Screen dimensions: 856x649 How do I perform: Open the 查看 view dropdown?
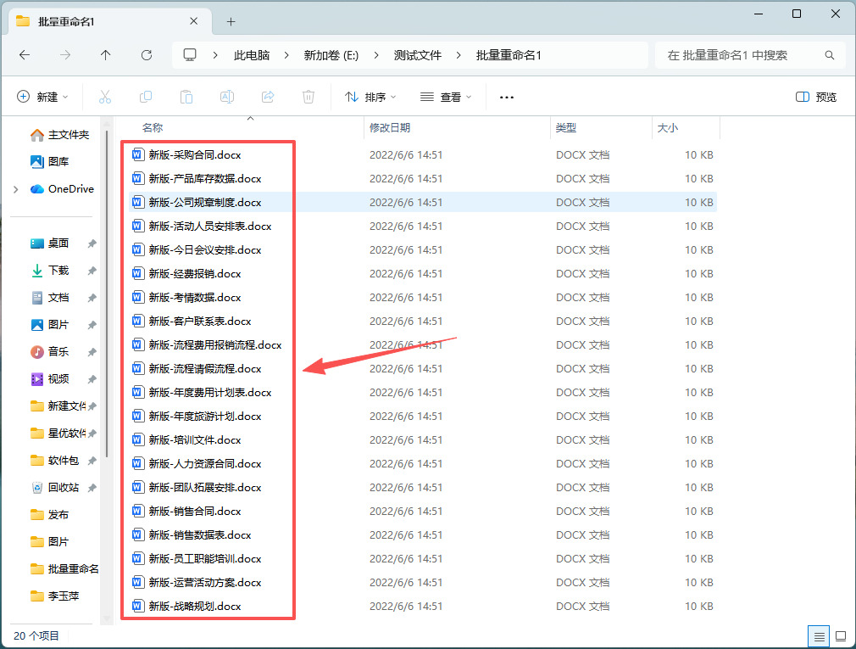pyautogui.click(x=446, y=98)
